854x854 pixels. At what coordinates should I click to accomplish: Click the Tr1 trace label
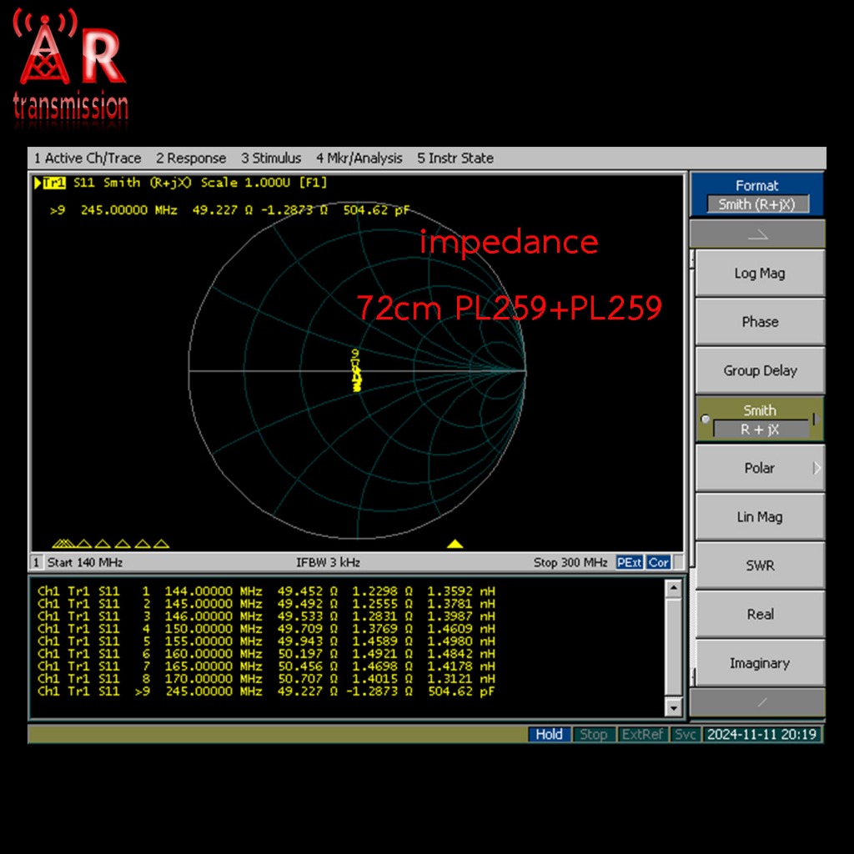53,183
